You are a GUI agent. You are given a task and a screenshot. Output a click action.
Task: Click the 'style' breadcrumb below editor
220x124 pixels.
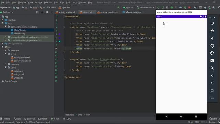(80, 115)
